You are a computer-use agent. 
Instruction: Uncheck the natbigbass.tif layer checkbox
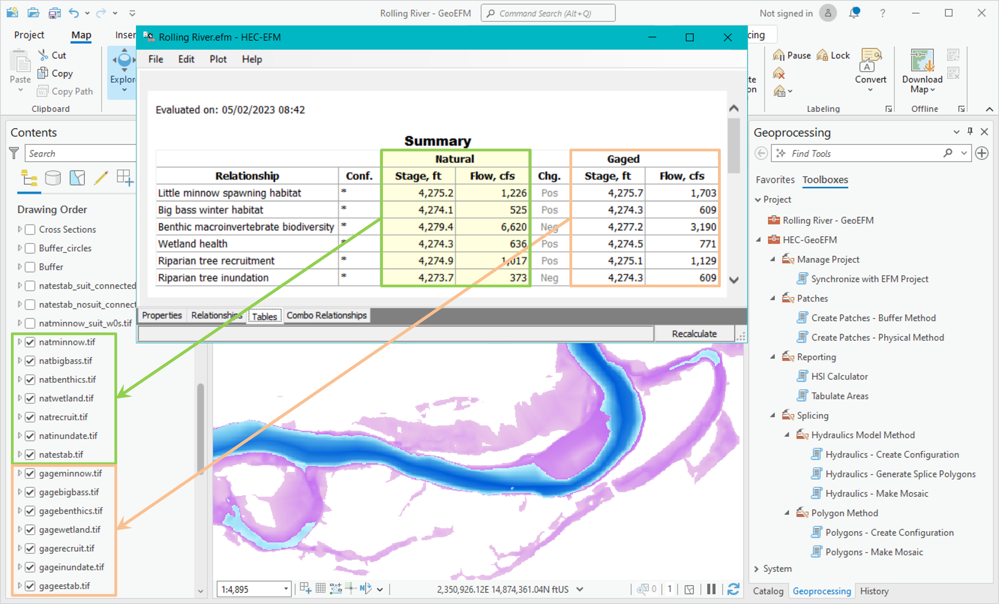pos(30,361)
